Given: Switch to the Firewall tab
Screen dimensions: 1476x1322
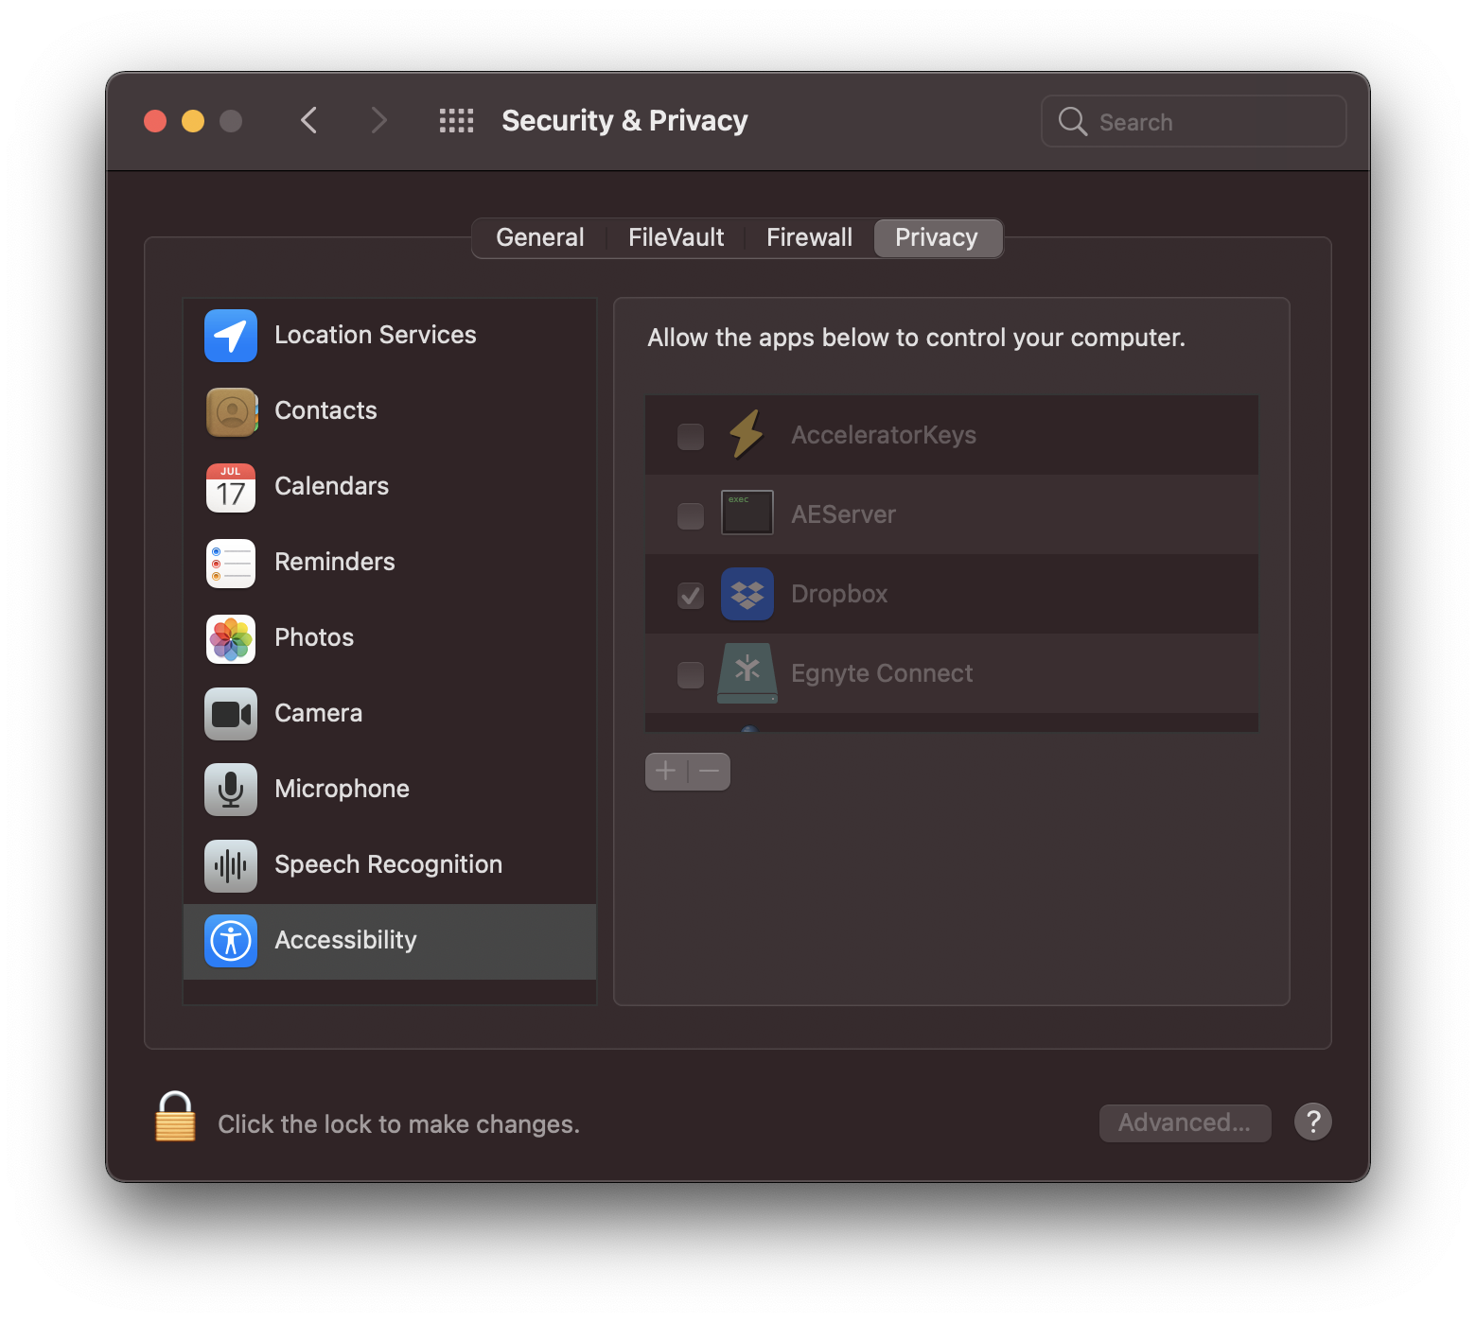Looking at the screenshot, I should pyautogui.click(x=809, y=237).
